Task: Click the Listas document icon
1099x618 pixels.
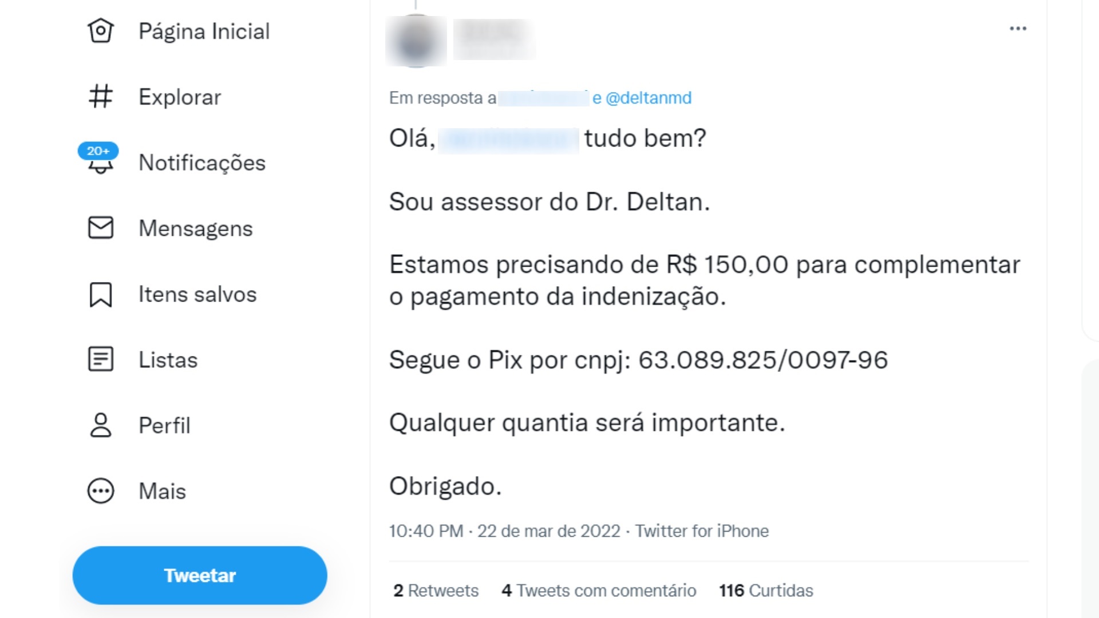Action: 101,359
